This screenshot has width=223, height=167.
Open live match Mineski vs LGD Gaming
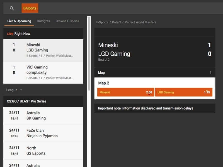[43, 50]
